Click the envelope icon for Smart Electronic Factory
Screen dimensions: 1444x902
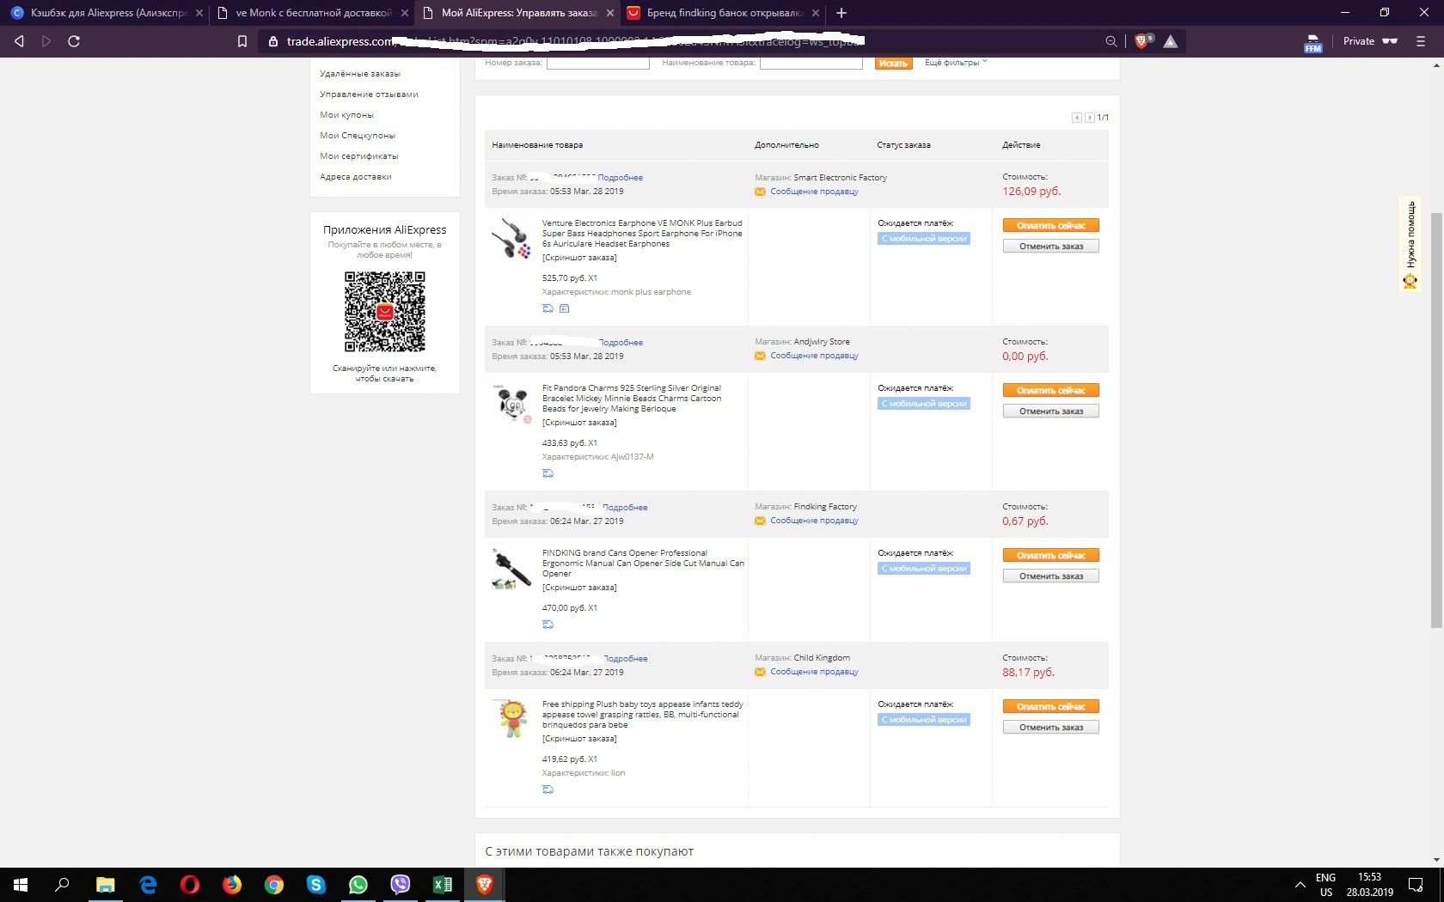760,192
